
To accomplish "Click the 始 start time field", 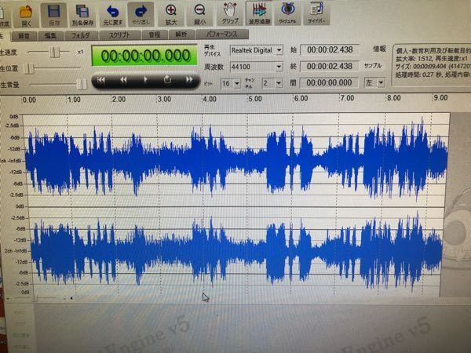I will coord(330,50).
